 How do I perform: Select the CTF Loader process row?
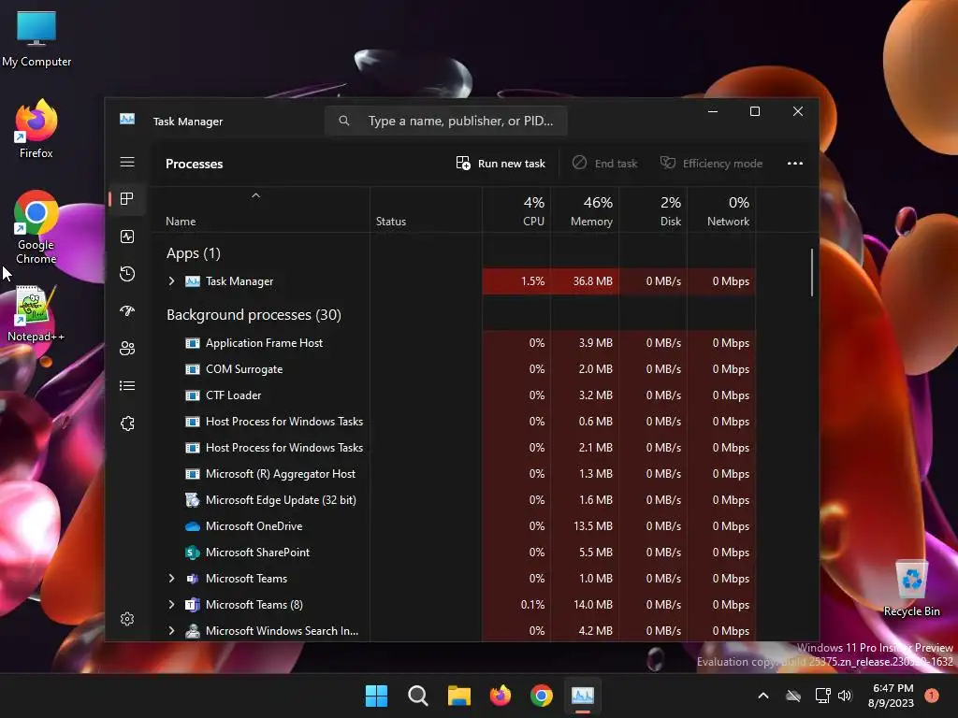tap(454, 395)
